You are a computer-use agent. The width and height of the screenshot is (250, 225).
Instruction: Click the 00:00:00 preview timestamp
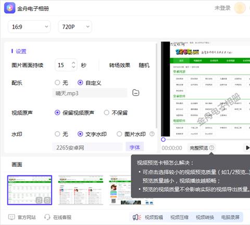tap(172, 148)
